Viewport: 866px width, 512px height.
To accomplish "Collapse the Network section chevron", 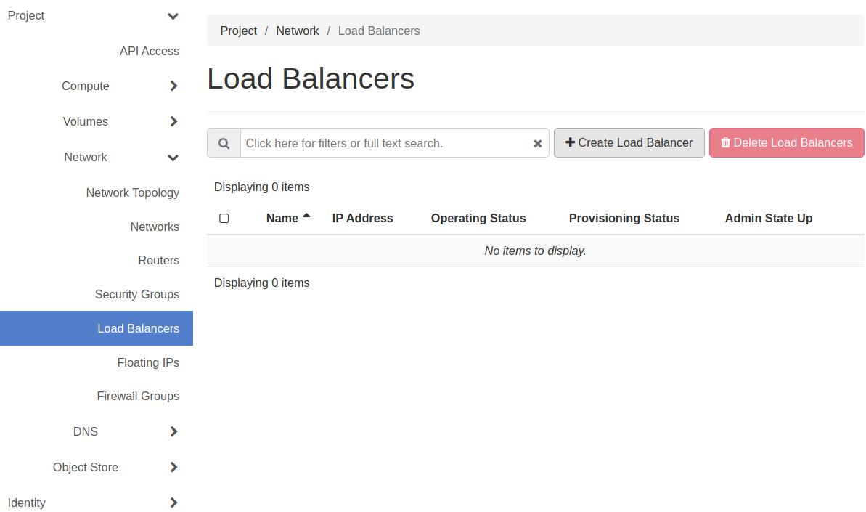I will pos(173,158).
